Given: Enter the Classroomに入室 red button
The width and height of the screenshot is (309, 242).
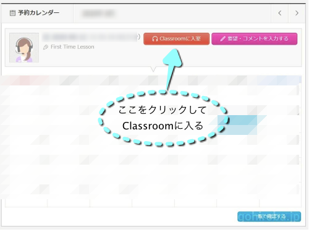Looking at the screenshot, I should point(176,39).
